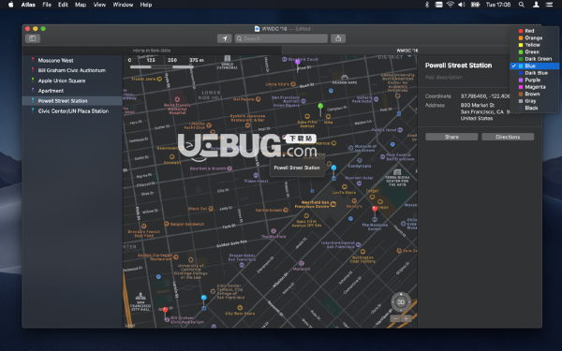Choose Dark Blue from the color menu
The width and height of the screenshot is (562, 351).
tap(534, 73)
